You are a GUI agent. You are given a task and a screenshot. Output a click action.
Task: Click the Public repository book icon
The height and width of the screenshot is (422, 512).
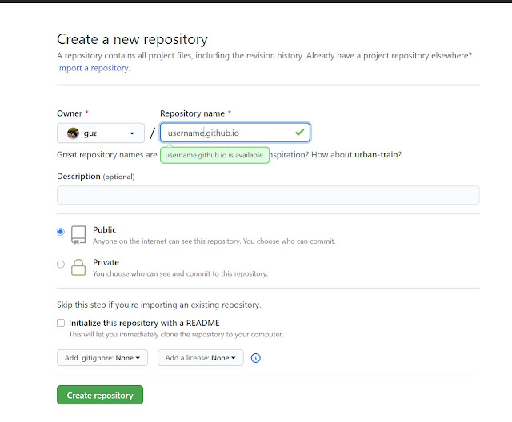(78, 234)
